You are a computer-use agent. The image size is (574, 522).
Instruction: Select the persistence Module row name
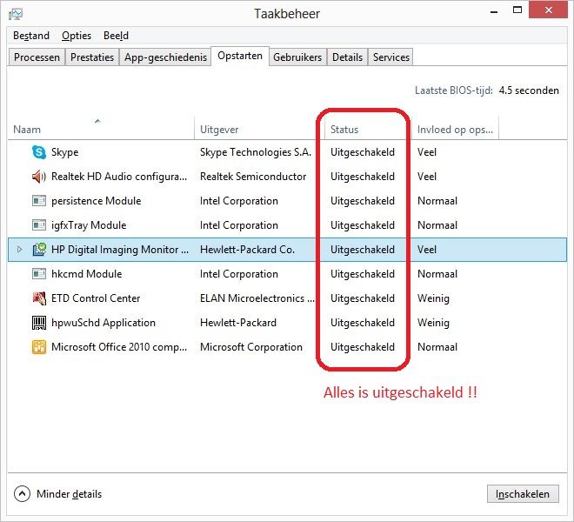pyautogui.click(x=96, y=201)
